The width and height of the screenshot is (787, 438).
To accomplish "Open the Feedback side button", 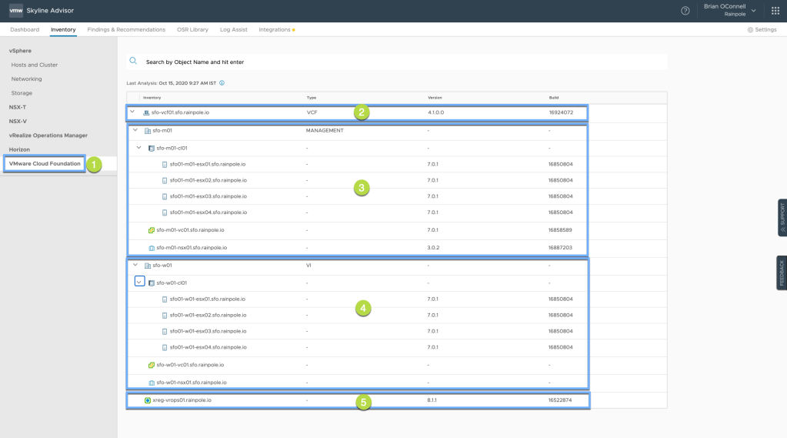I will (782, 273).
